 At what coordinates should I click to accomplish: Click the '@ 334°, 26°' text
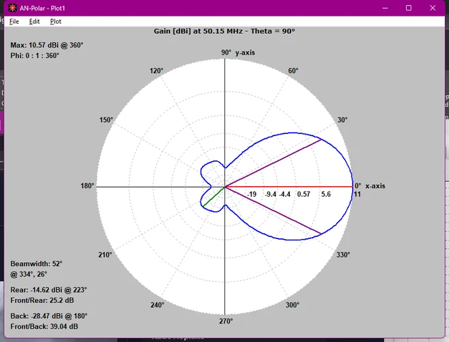tap(28, 274)
